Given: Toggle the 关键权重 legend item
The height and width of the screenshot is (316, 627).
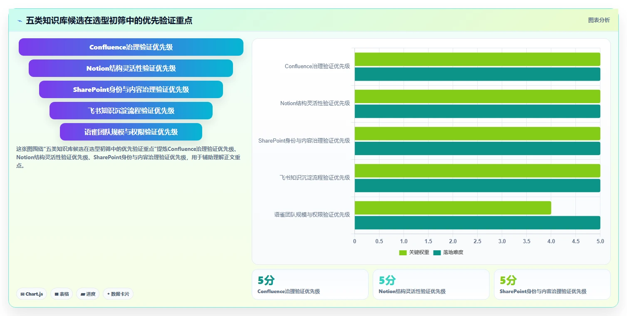Looking at the screenshot, I should 414,252.
